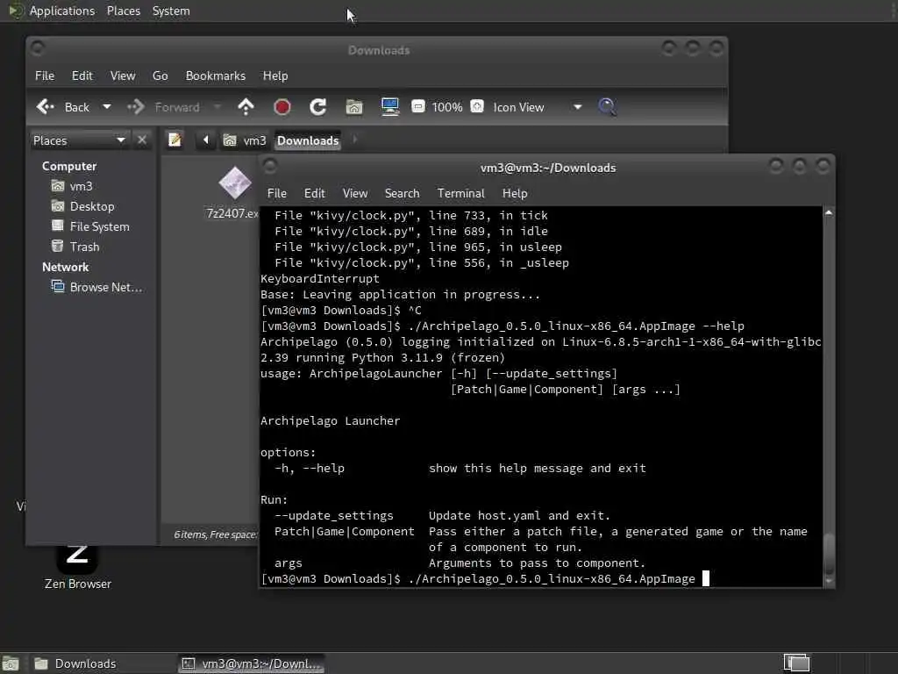
Task: Toggle the location text entry pencil icon
Action: tap(175, 140)
